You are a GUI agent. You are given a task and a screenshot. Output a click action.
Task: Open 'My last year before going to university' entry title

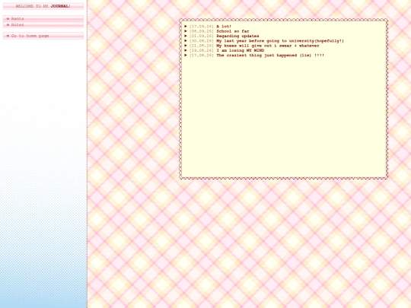(x=280, y=41)
